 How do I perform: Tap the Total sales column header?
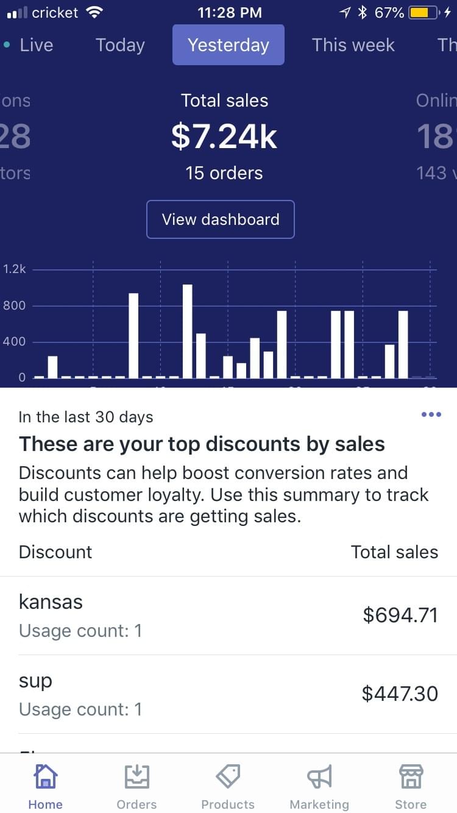394,552
